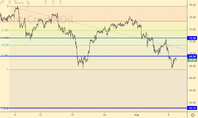Click the 61.13 price label
The height and width of the screenshot is (118, 198).
click(192, 108)
